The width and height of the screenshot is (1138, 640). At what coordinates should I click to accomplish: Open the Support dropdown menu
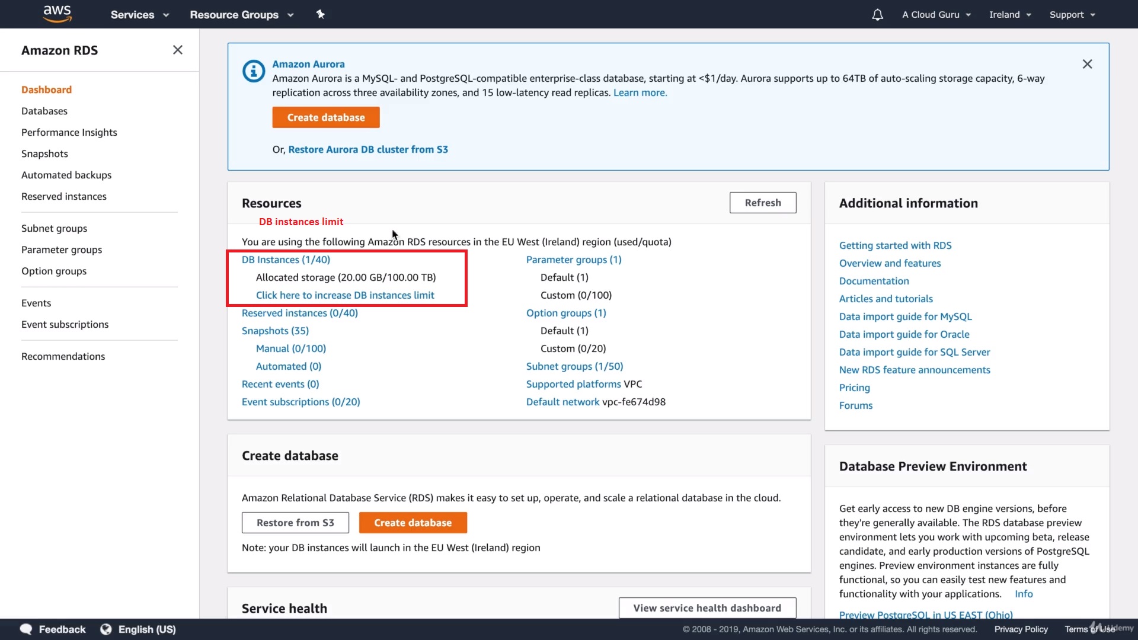[1072, 15]
